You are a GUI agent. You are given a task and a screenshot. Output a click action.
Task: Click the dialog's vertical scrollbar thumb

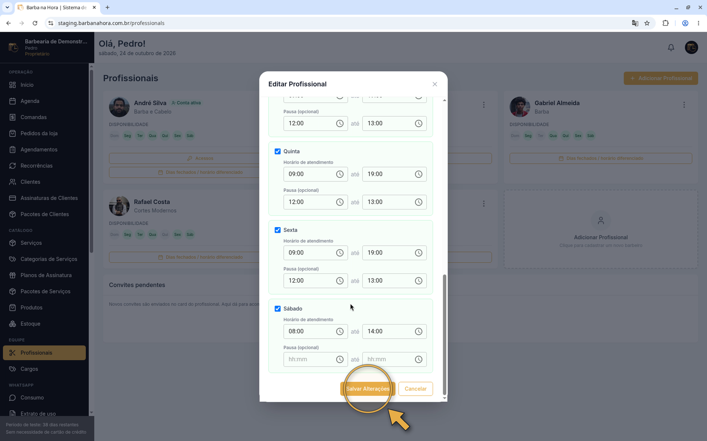pos(445,334)
